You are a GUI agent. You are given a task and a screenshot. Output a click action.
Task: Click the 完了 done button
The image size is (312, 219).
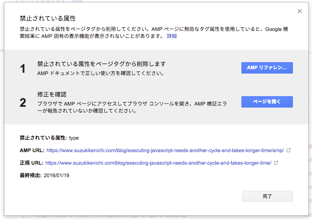267,196
